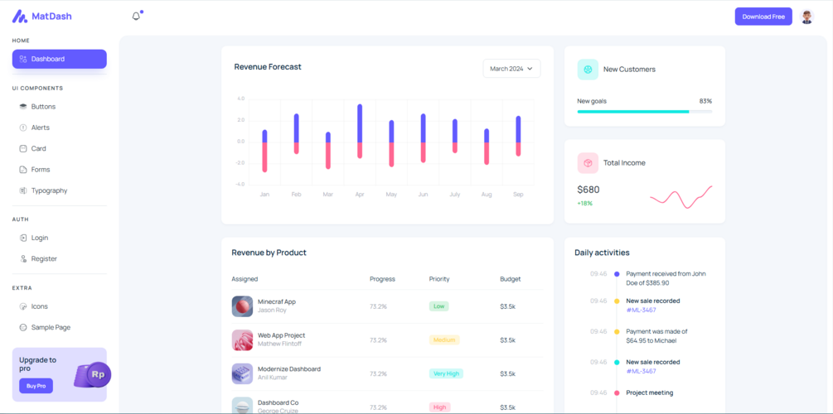Image resolution: width=833 pixels, height=414 pixels.
Task: Open Forms menu item
Action: 60,170
